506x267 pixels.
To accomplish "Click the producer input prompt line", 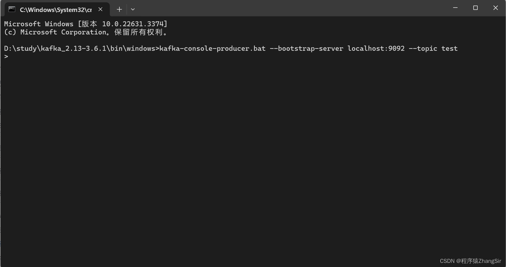I will (x=6, y=57).
